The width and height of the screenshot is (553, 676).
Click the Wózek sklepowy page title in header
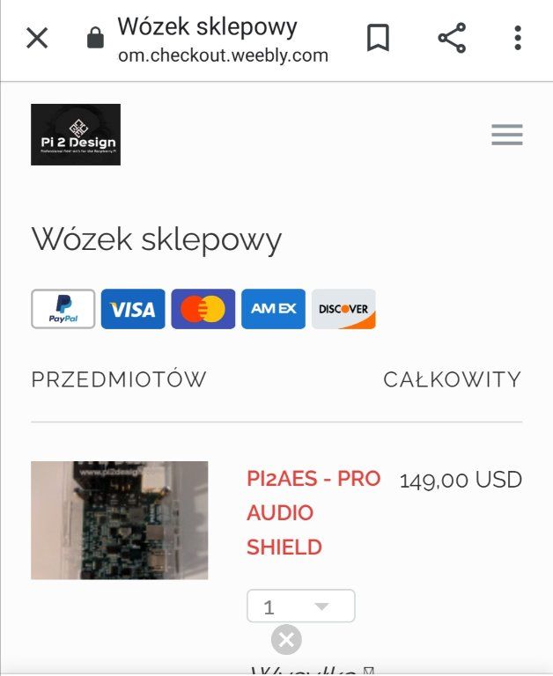coord(208,26)
